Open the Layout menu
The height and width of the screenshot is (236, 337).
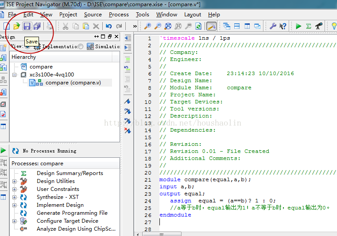[x=193, y=15]
